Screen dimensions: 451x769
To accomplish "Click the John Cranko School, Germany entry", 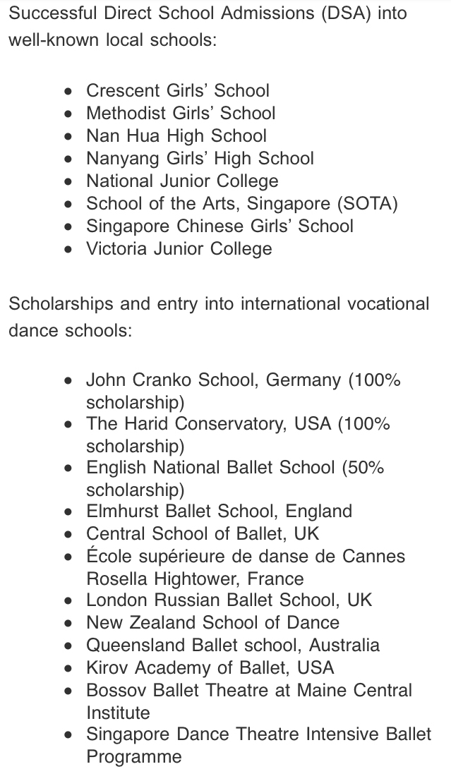I will click(243, 380).
